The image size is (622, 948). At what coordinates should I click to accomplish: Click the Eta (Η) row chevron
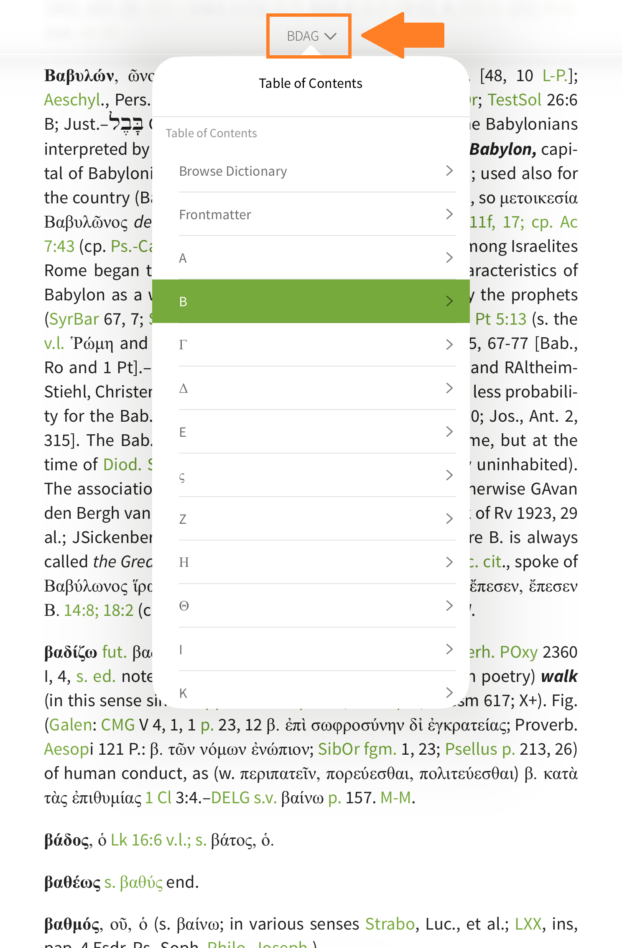[449, 562]
